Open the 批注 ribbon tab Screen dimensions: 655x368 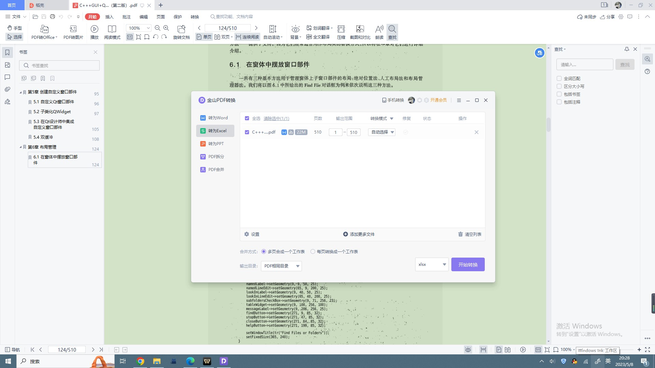(x=126, y=17)
